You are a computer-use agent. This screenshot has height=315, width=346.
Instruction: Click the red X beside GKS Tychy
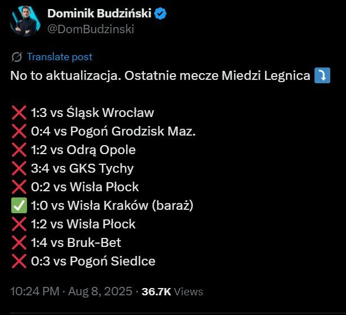(x=18, y=169)
